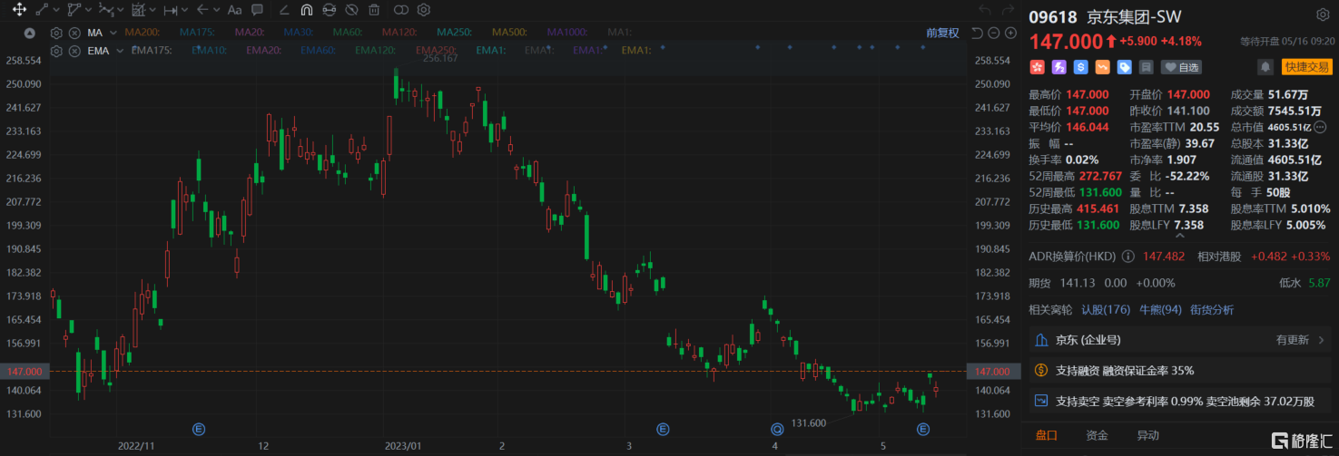Open quote panel settings gear
1339x456 pixels.
pyautogui.click(x=1322, y=15)
